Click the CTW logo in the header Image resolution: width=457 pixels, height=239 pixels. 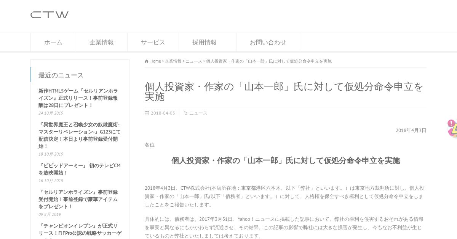tap(50, 15)
